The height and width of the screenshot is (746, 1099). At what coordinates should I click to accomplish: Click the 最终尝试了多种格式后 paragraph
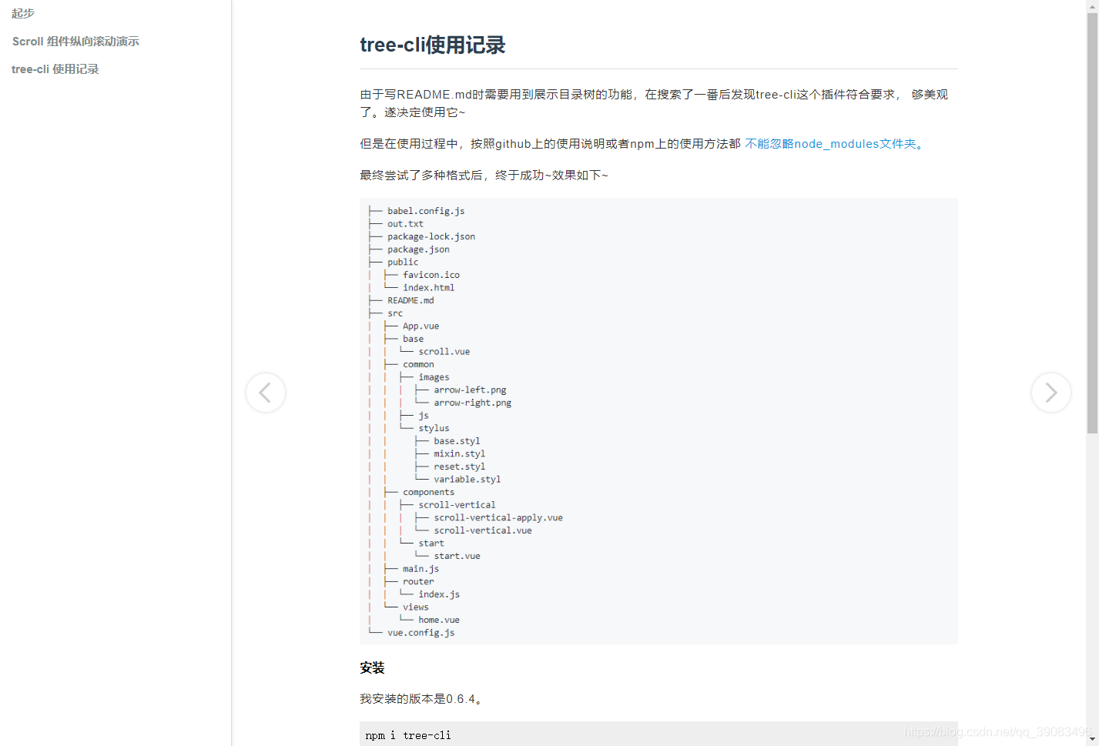click(x=484, y=176)
